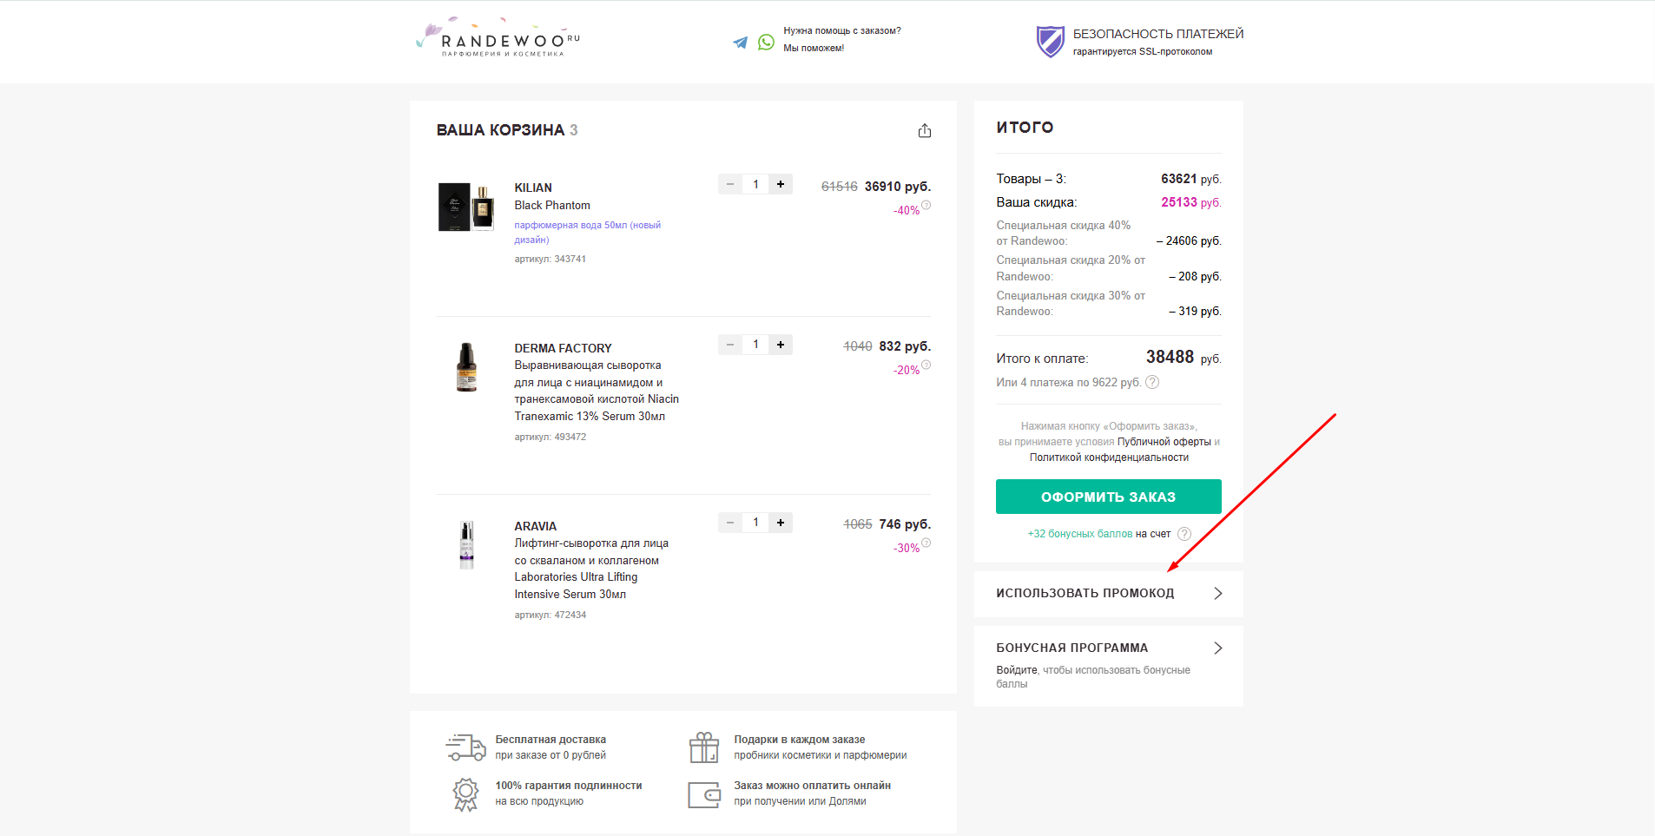Click the Войдите login link
Screen dimensions: 1655x836
pyautogui.click(x=1016, y=670)
